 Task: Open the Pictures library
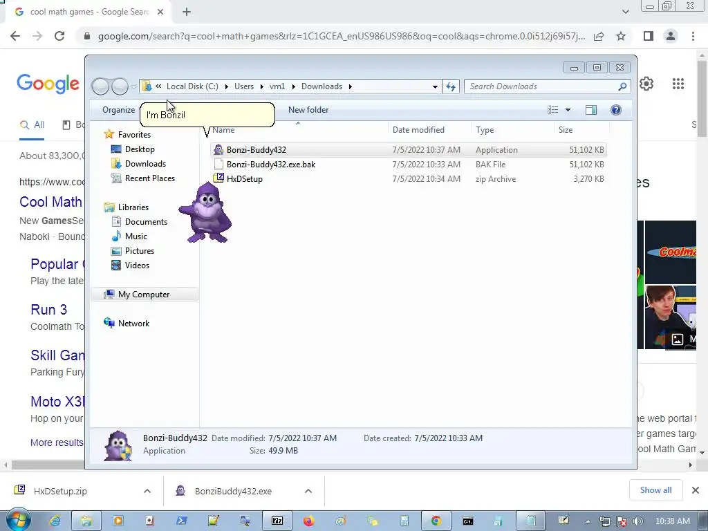[x=140, y=250]
